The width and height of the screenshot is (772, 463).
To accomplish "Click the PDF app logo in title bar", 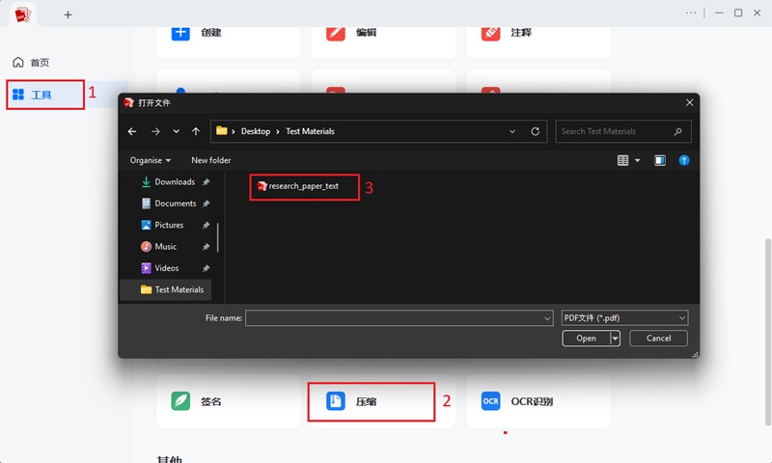I will (x=22, y=14).
